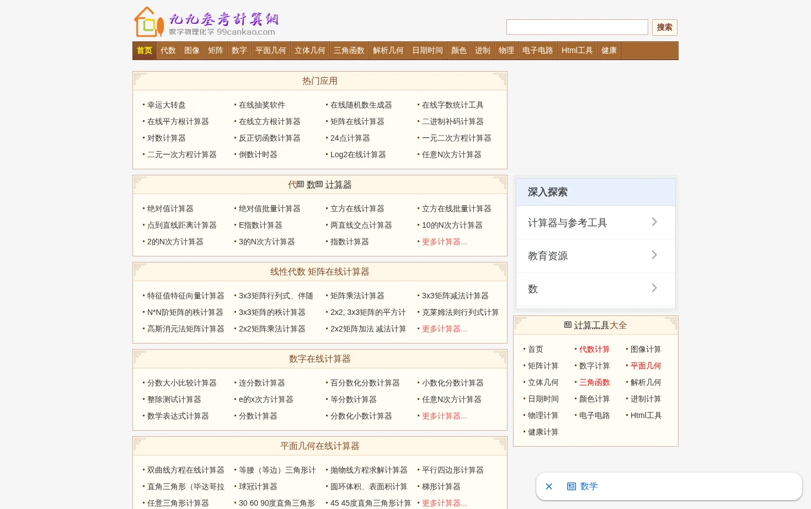811x509 pixels.
Task: Click the 数学 text in popup
Action: [589, 486]
